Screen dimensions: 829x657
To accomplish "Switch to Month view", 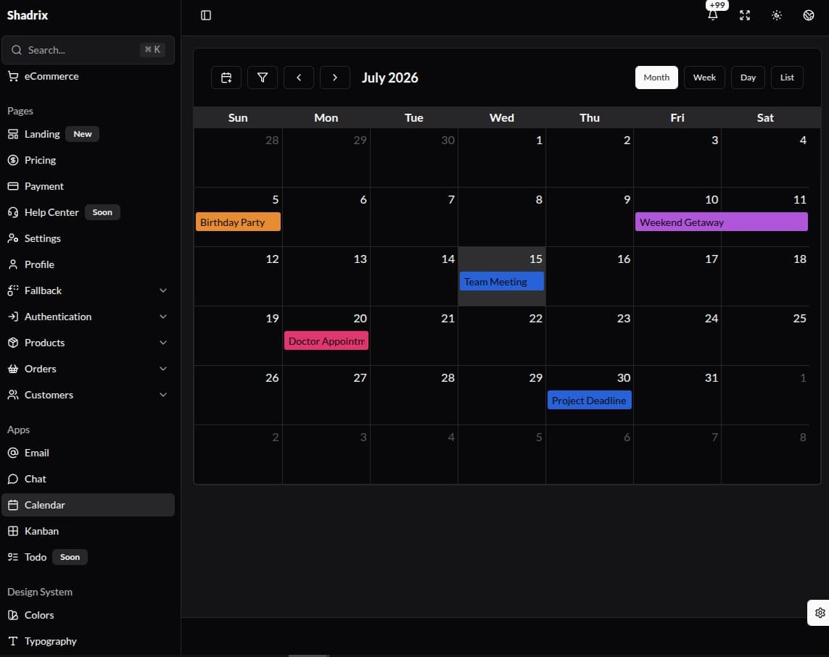I will coord(656,78).
